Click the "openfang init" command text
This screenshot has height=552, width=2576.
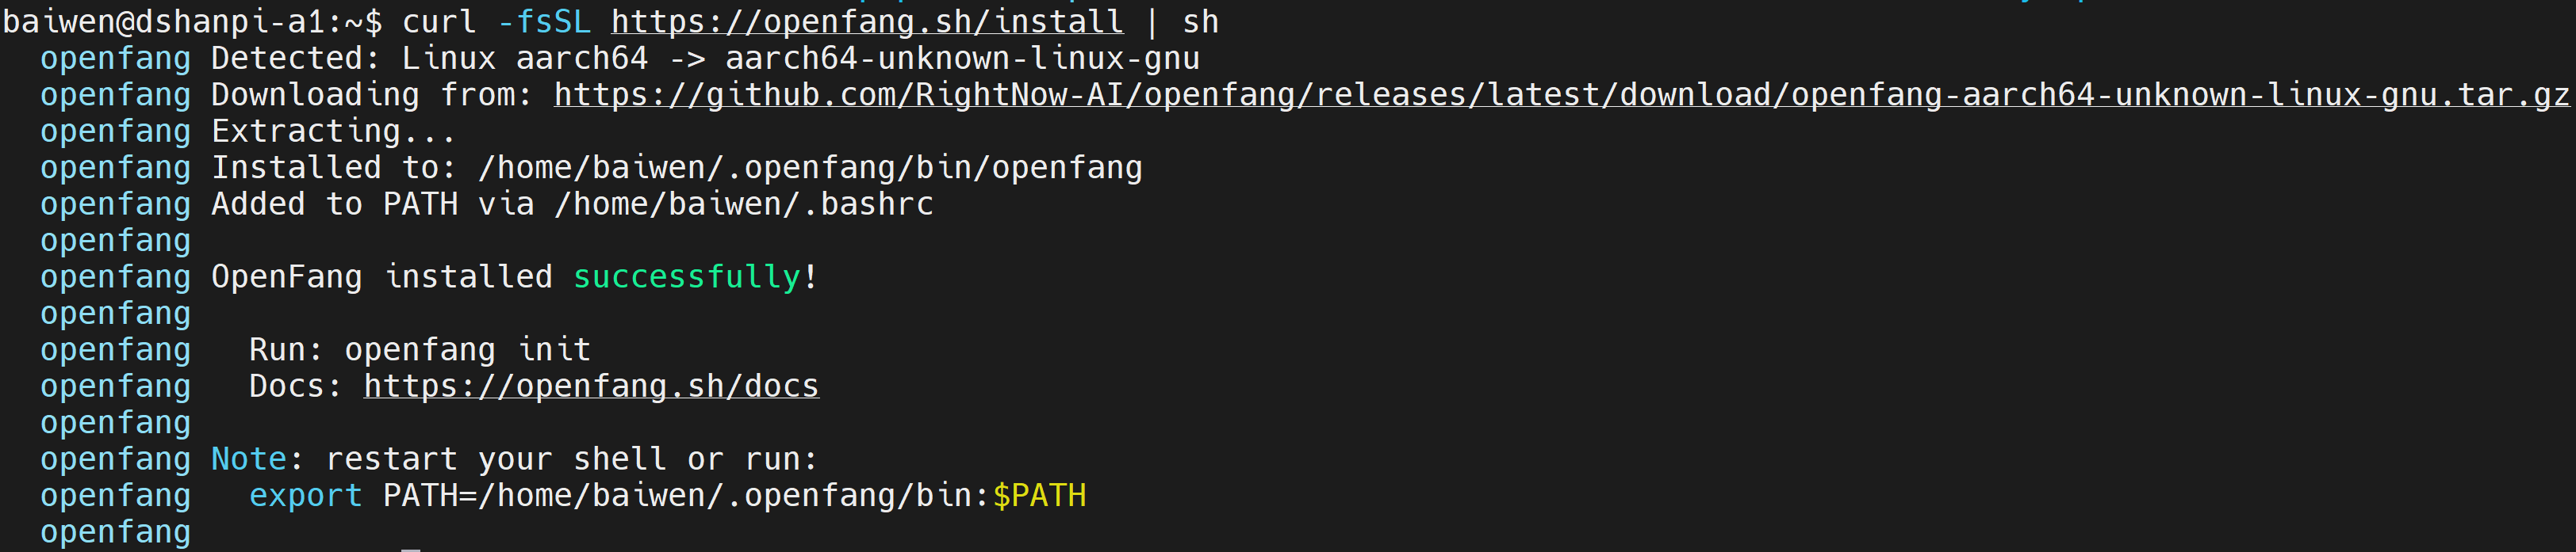(468, 349)
